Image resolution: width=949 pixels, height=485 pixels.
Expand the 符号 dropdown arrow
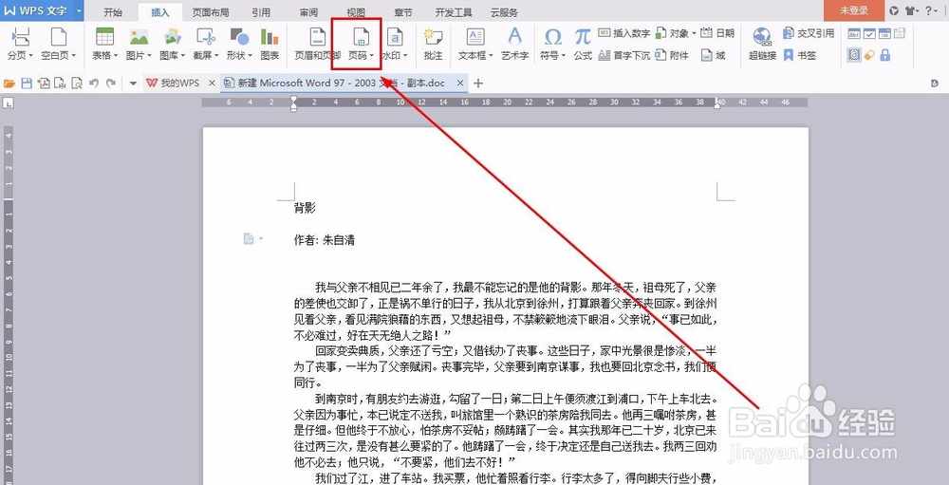pyautogui.click(x=564, y=56)
